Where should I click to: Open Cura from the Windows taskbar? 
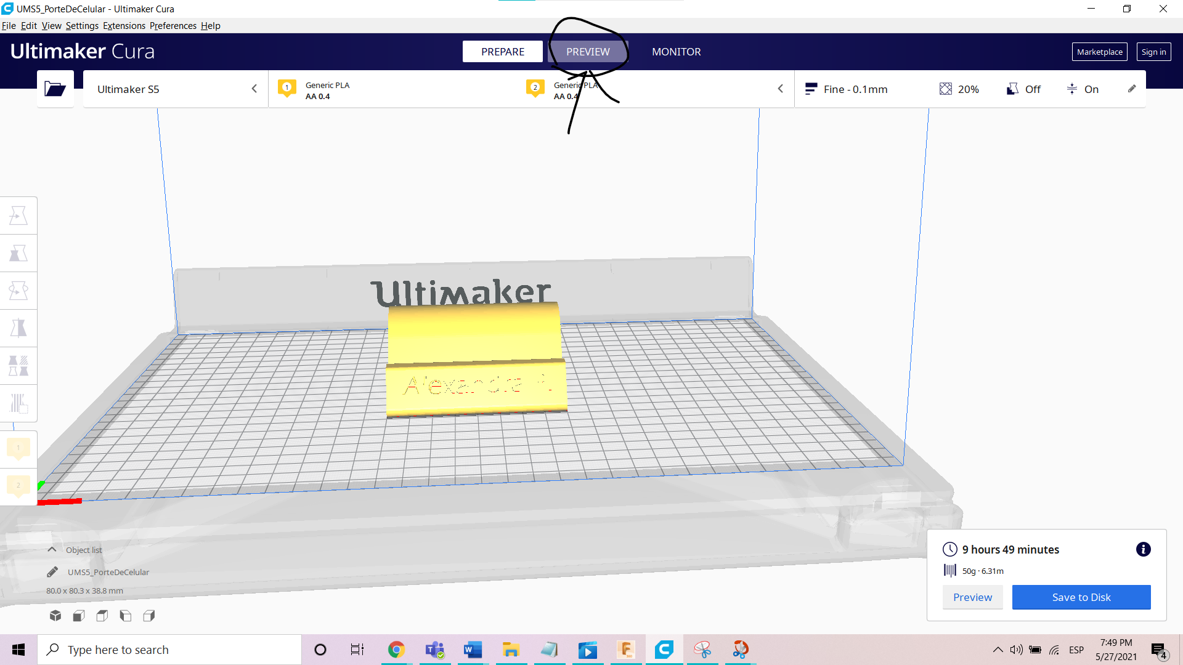[x=664, y=650]
